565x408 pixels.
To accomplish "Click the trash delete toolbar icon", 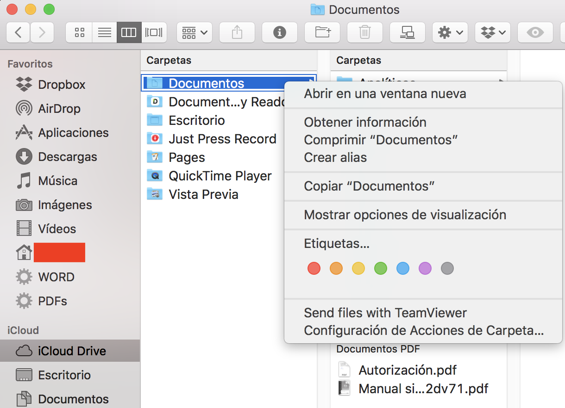I will tap(365, 32).
